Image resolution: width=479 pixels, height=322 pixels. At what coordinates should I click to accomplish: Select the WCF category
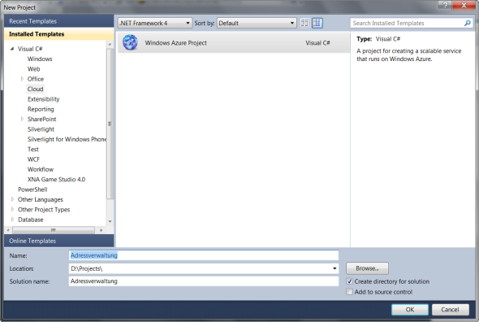tap(33, 159)
